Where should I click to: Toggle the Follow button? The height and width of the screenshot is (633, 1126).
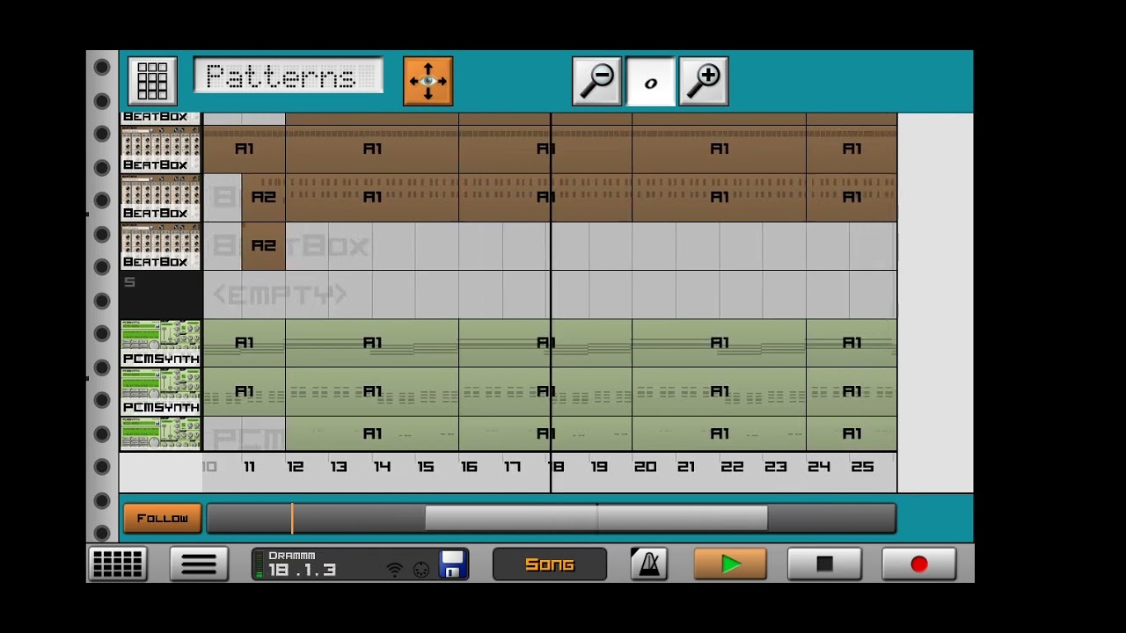pos(162,519)
